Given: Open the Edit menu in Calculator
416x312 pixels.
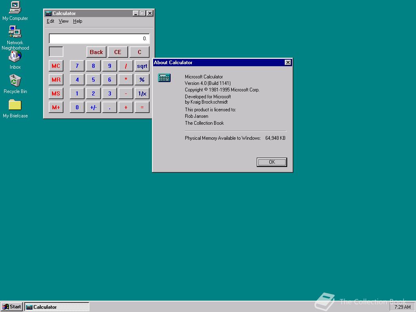Looking at the screenshot, I should [x=50, y=21].
